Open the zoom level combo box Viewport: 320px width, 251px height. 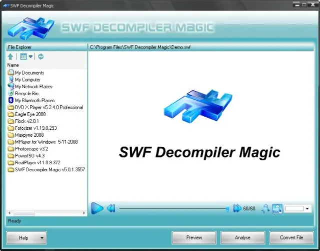click(x=298, y=208)
